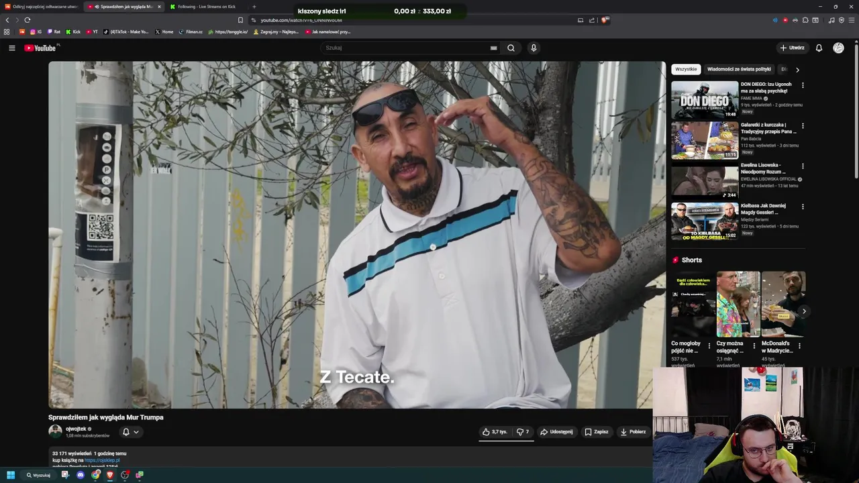Screen dimensions: 859x483
Task: Click the bookmark icon by address bar
Action: [240, 20]
